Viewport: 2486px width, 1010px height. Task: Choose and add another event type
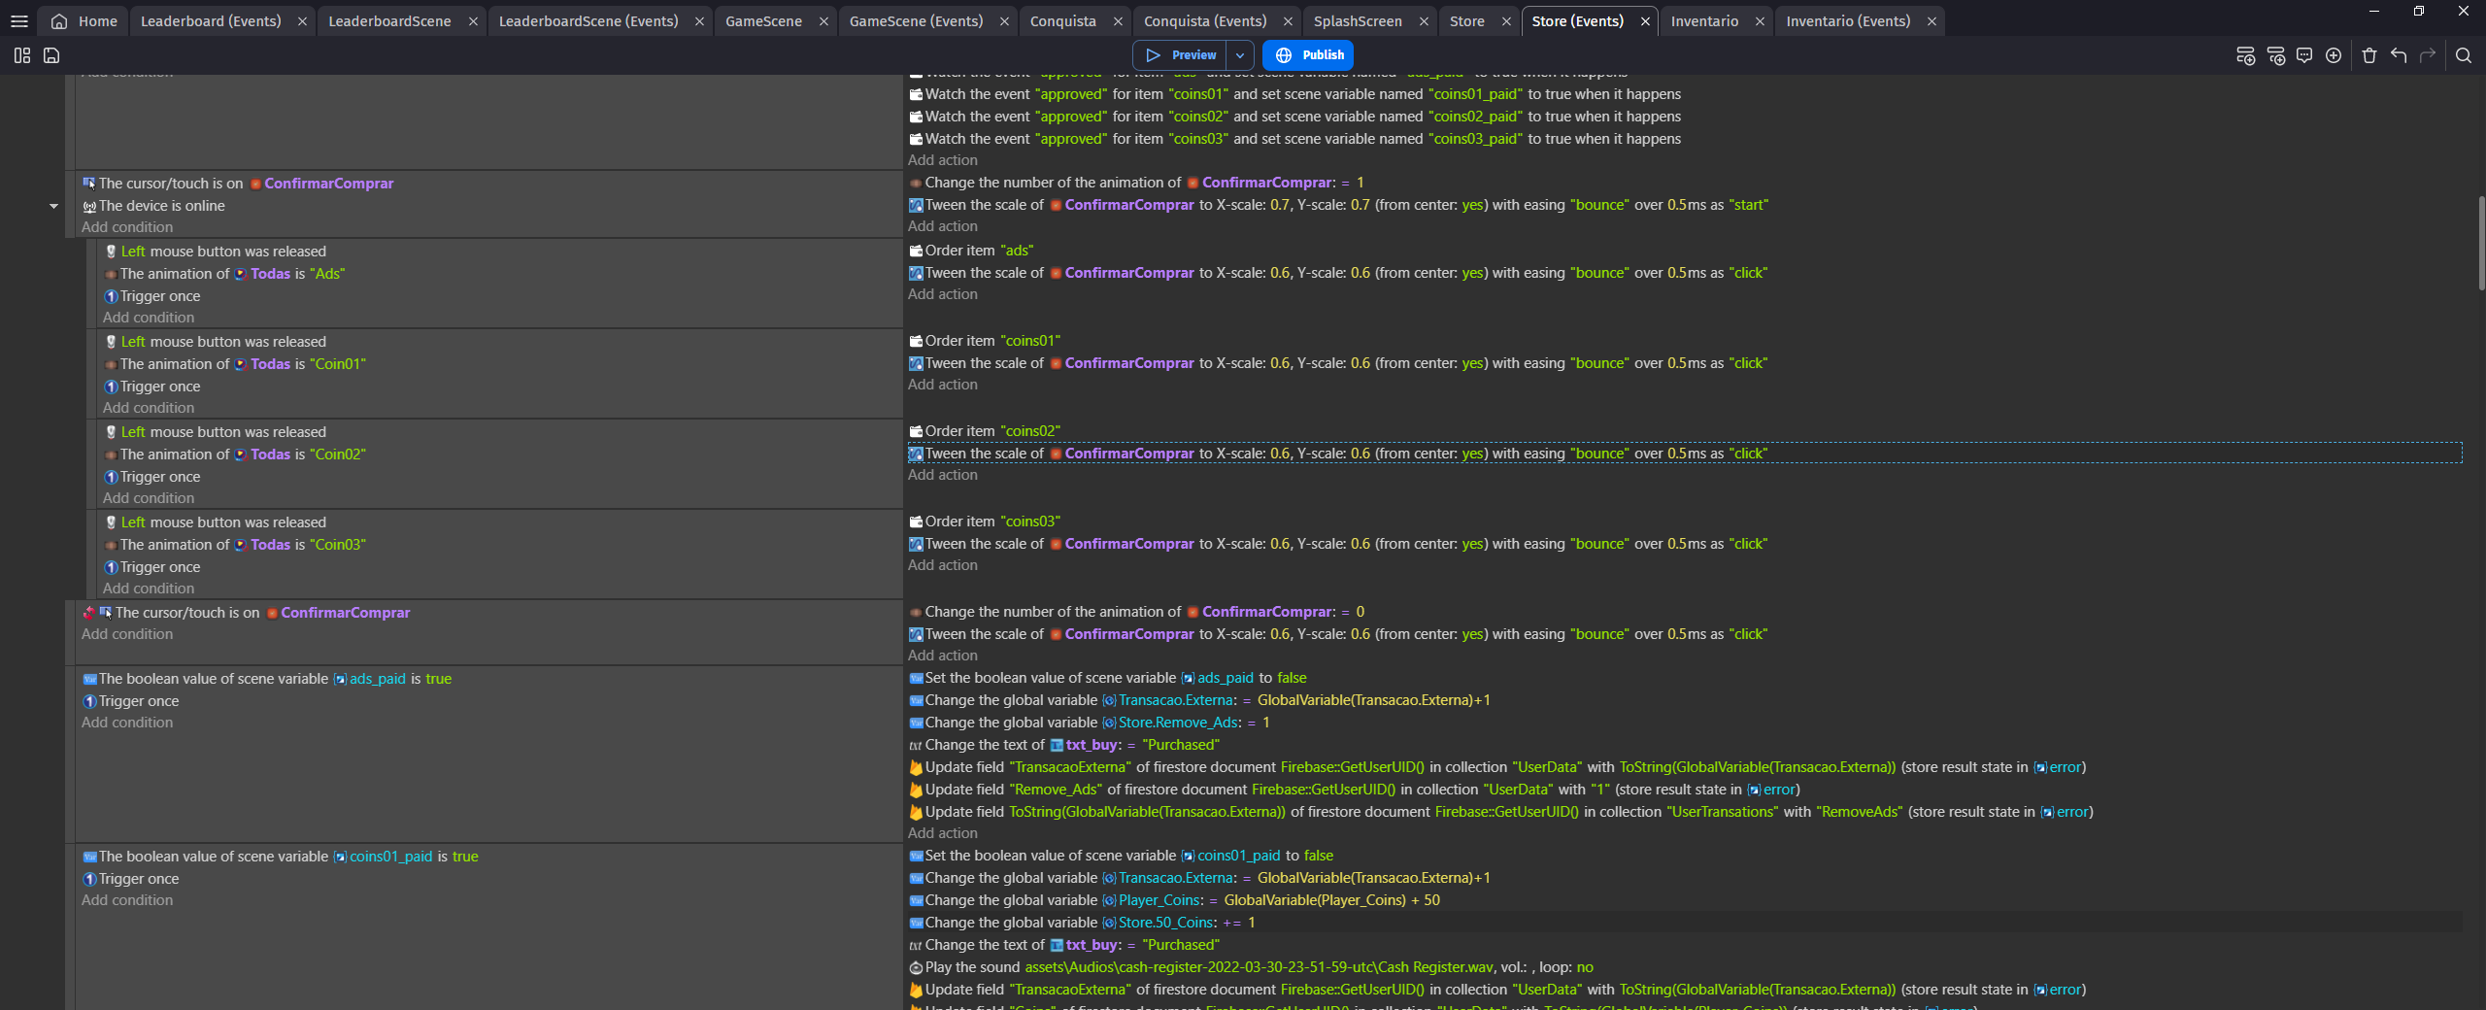(x=2334, y=55)
